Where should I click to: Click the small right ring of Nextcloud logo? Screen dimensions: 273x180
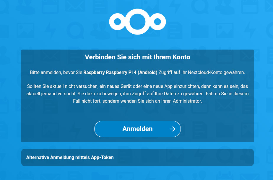tap(157, 22)
